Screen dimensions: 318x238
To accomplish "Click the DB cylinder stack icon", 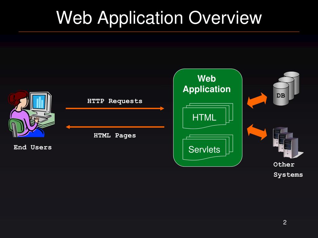I will [286, 89].
